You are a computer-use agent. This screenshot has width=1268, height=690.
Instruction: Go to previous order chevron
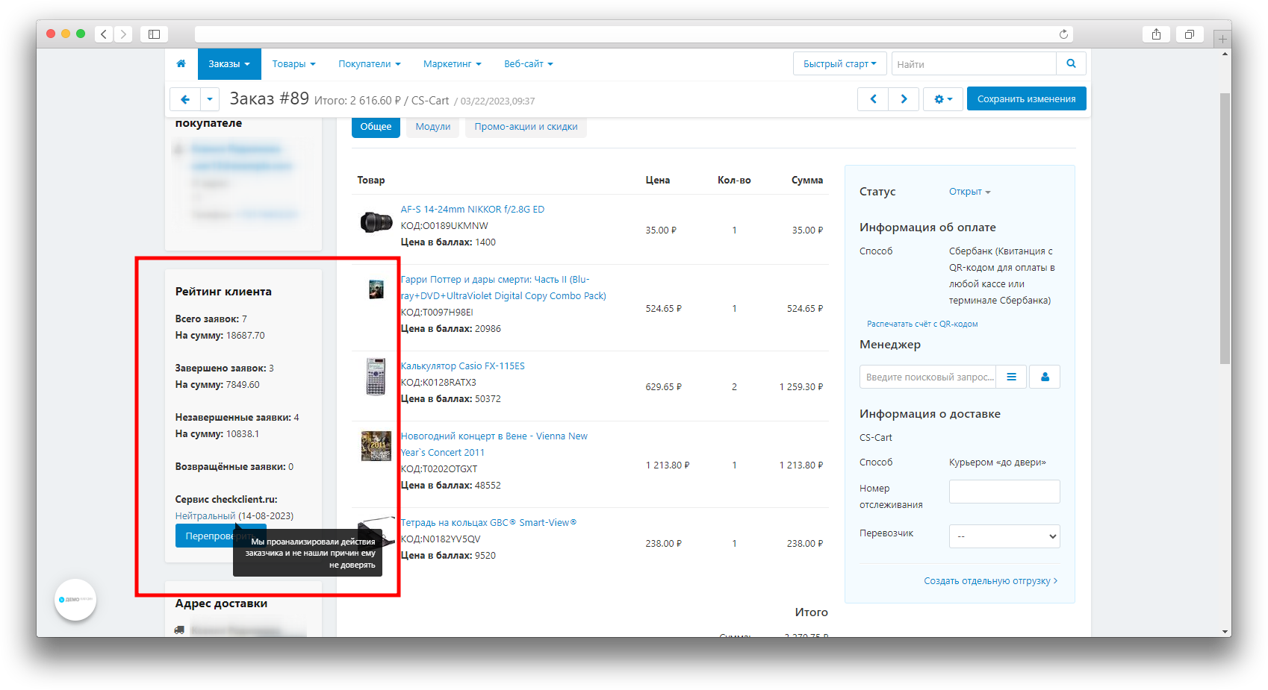(873, 99)
